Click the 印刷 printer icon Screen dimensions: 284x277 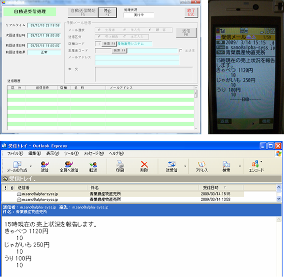coord(120,164)
